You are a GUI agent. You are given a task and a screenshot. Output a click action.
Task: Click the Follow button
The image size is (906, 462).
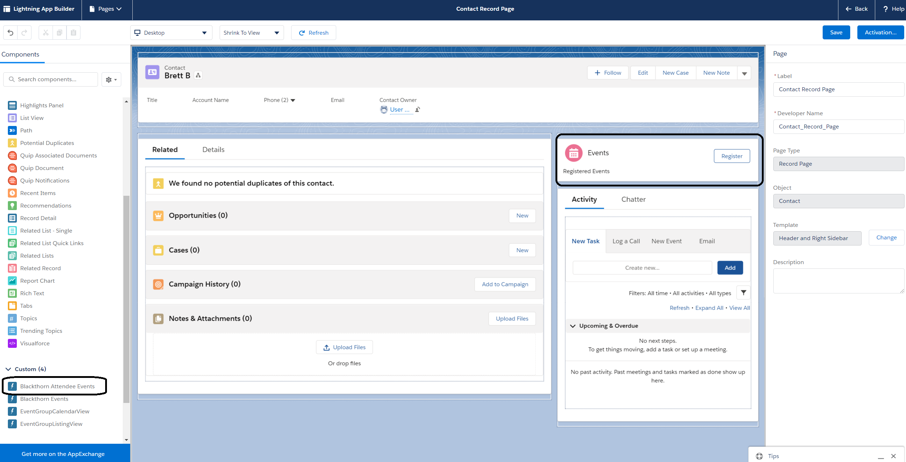pyautogui.click(x=607, y=73)
